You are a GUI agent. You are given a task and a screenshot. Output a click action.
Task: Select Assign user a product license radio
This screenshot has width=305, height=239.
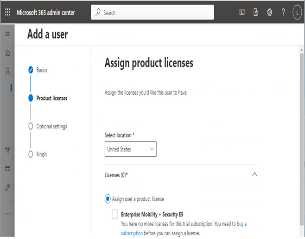[108, 199]
